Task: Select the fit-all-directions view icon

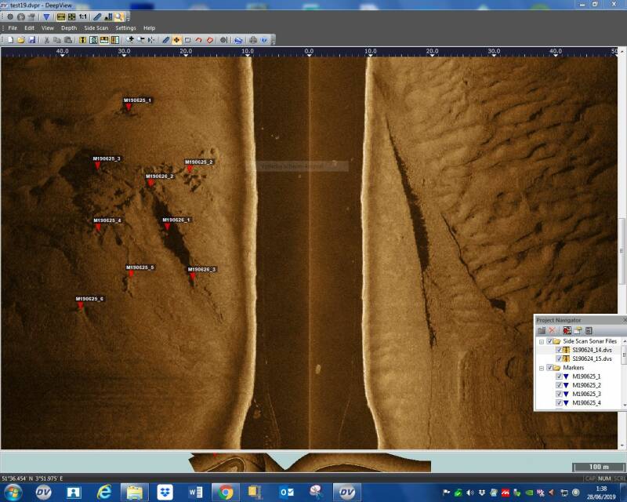Action: pyautogui.click(x=71, y=16)
